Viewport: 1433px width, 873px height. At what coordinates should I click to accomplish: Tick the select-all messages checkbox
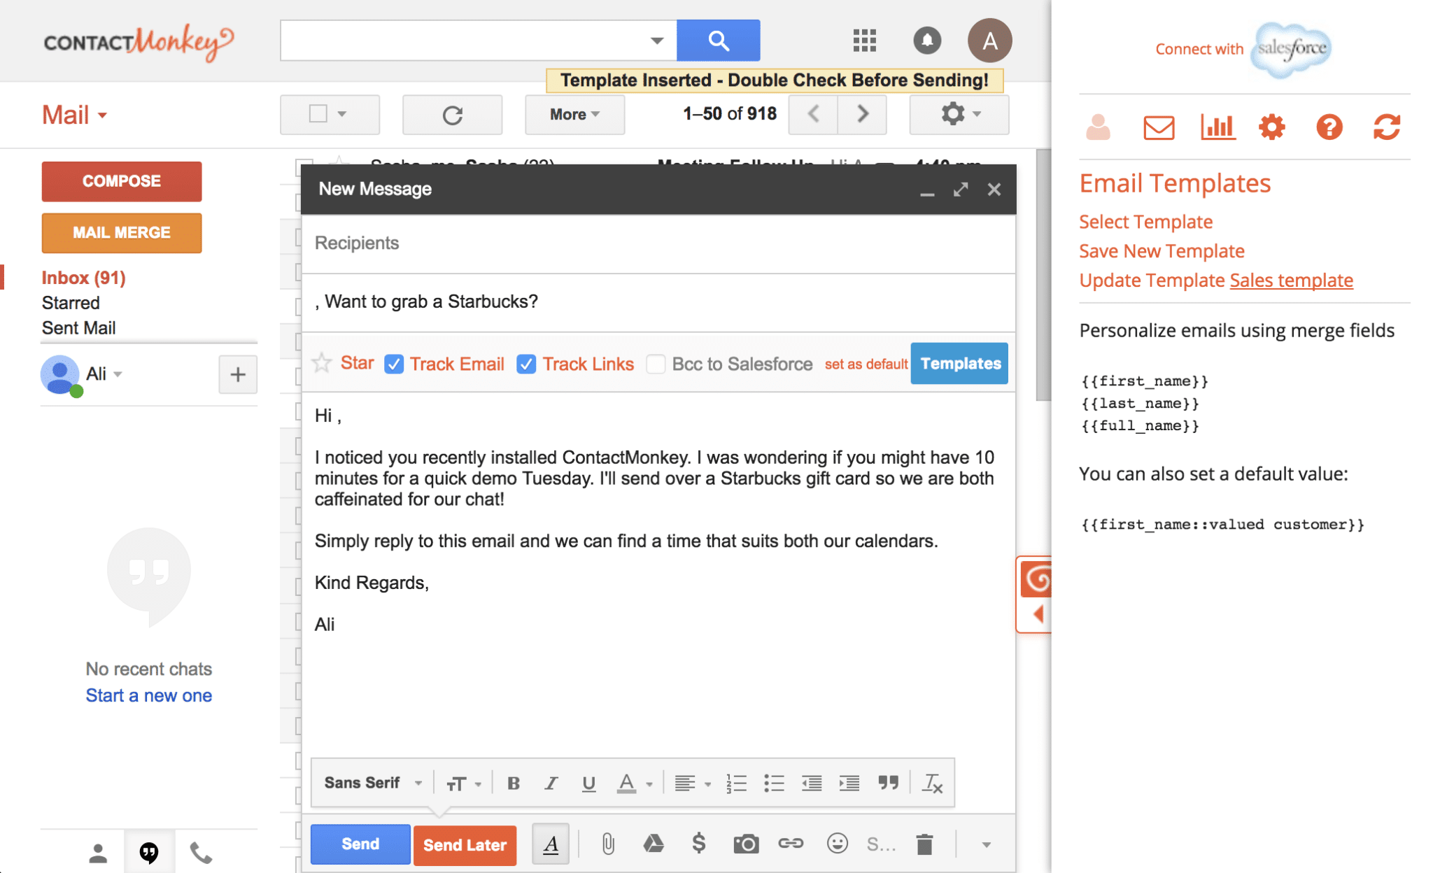pos(318,113)
